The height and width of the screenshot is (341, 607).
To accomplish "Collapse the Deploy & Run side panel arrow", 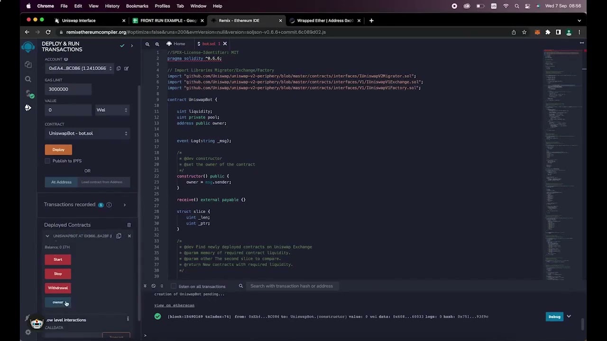I will pyautogui.click(x=132, y=46).
